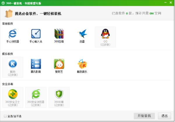Click the 全选/全不选 label text

coord(14,116)
